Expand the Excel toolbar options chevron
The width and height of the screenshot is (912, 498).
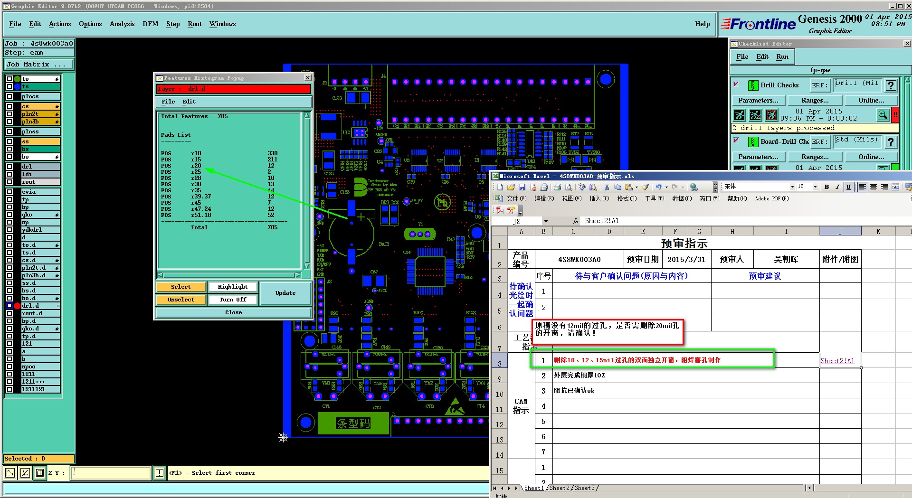click(x=715, y=187)
